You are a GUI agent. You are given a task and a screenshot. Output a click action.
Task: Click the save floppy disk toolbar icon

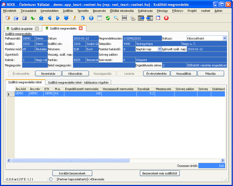point(24,18)
